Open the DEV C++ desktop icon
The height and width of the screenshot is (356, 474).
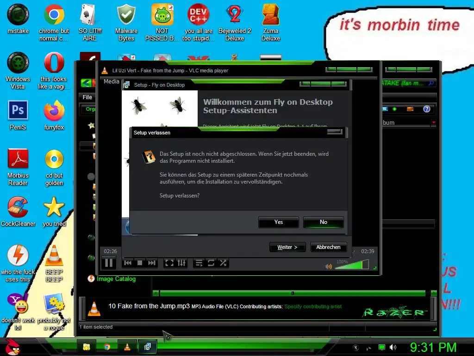click(198, 22)
